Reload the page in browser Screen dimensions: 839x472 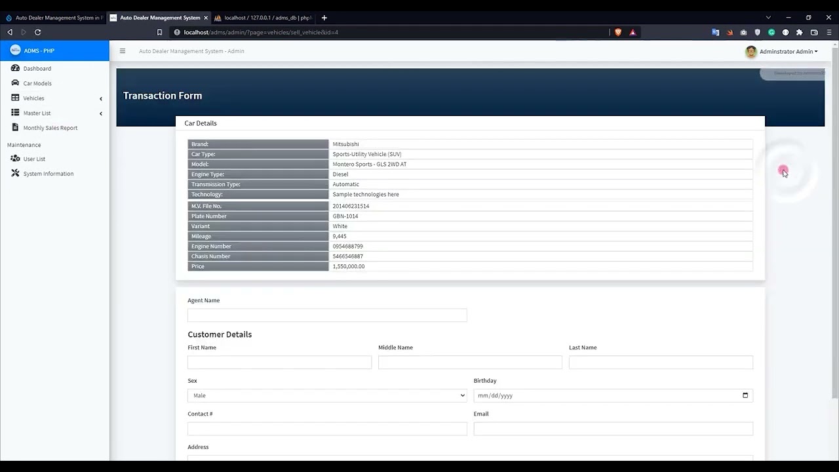click(x=38, y=32)
